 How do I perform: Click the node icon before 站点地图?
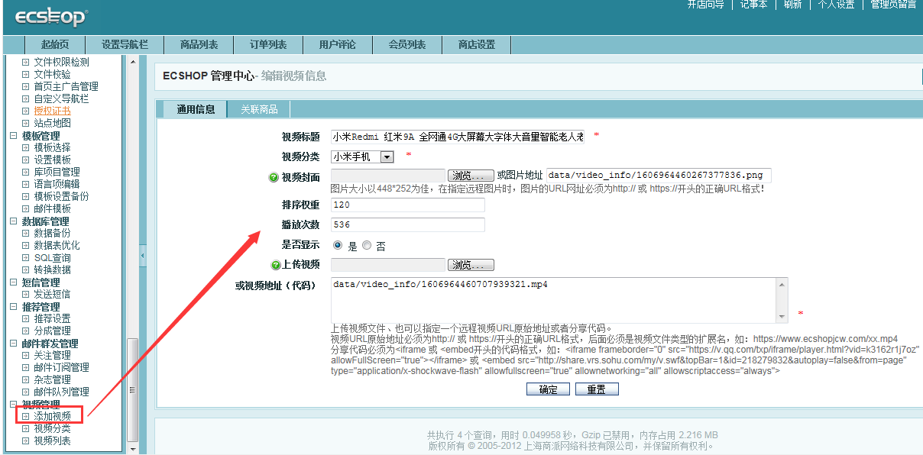25,123
